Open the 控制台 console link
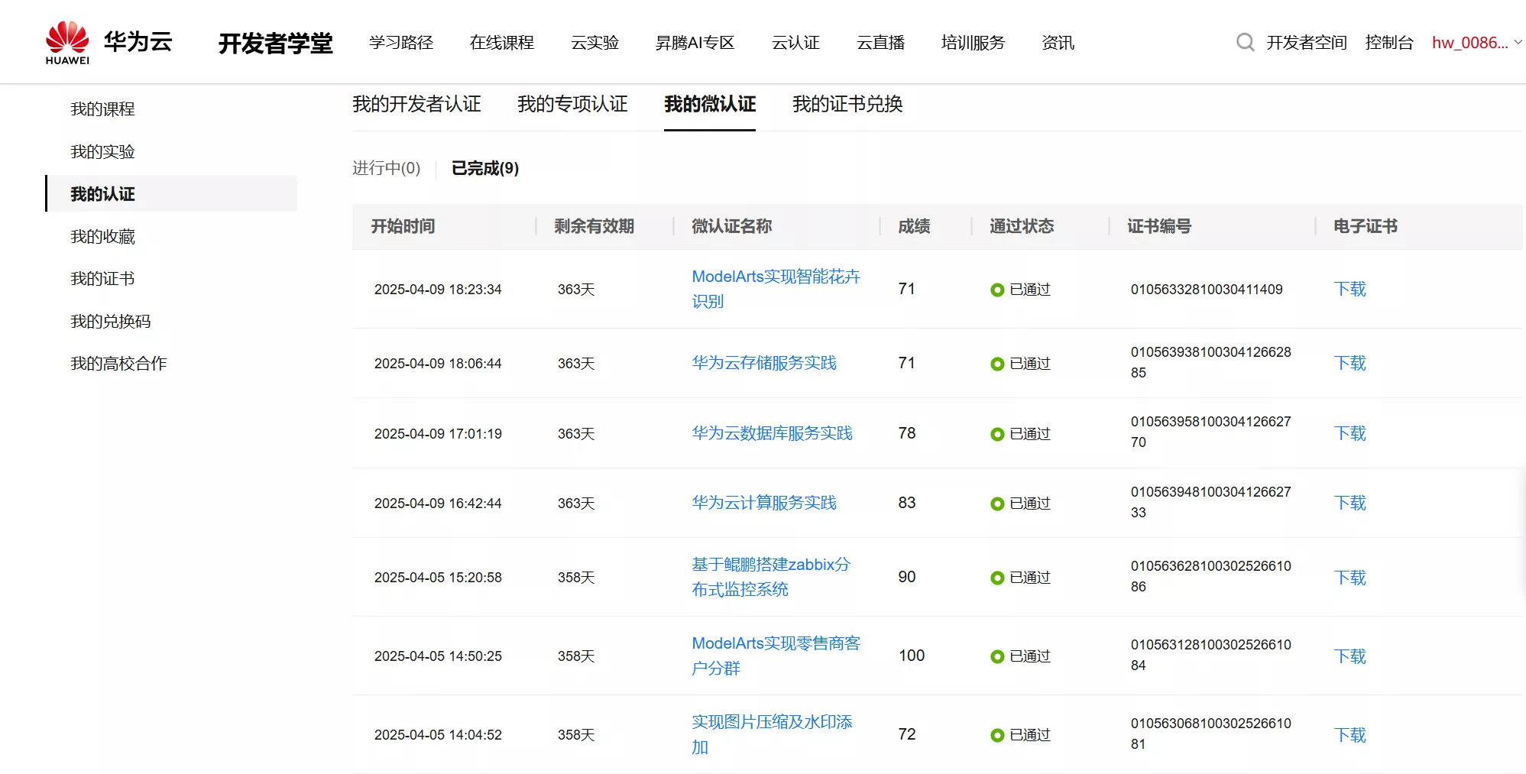 1389,42
